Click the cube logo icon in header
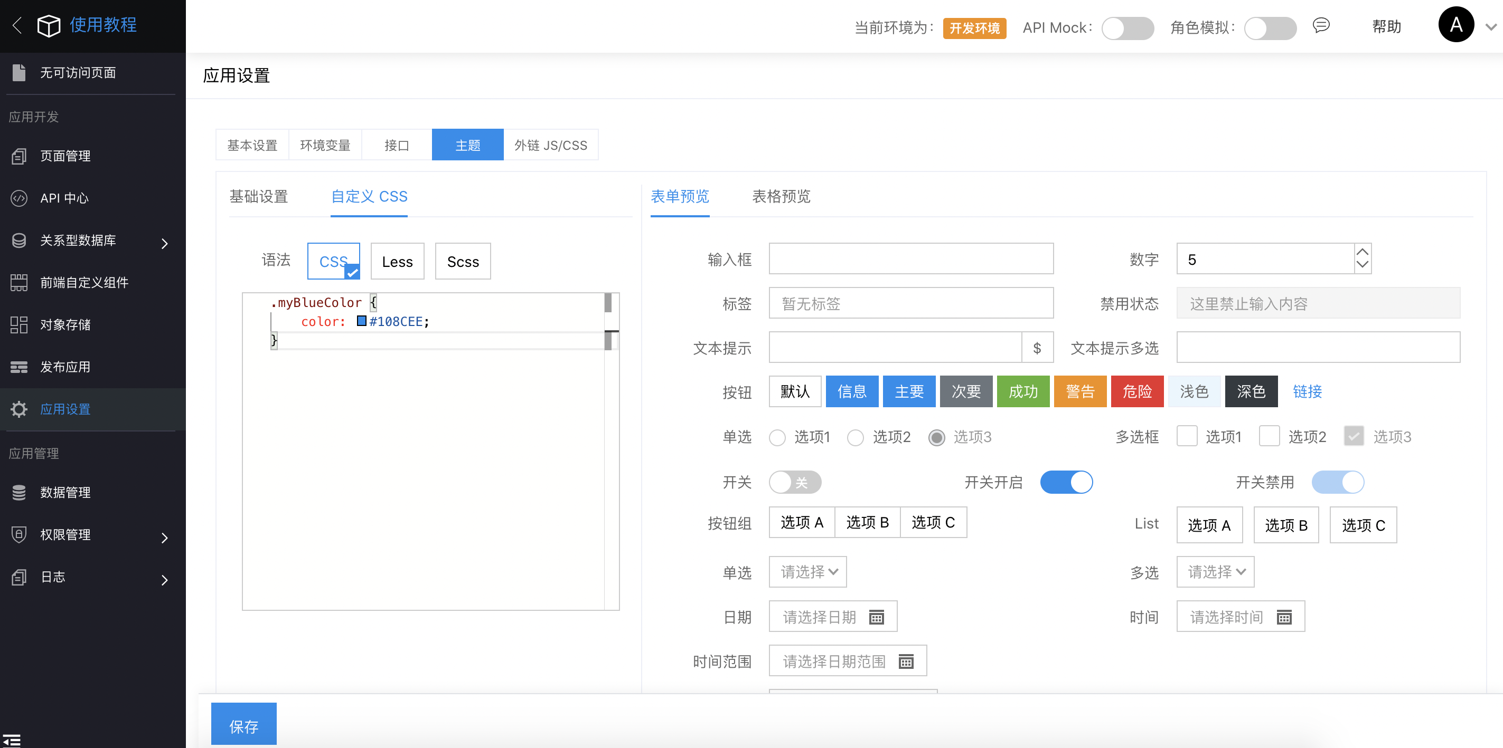Viewport: 1503px width, 748px height. (x=49, y=25)
